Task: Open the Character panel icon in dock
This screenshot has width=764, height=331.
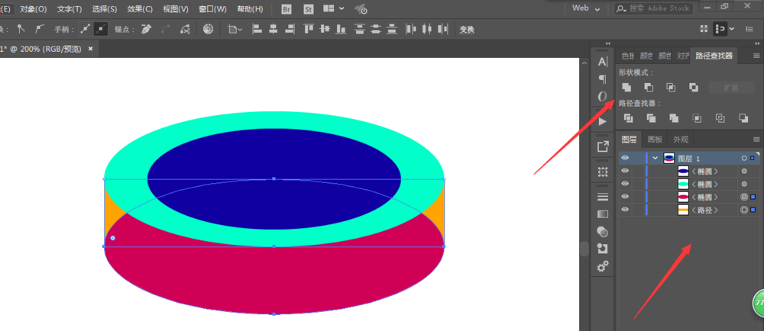Action: (x=603, y=62)
